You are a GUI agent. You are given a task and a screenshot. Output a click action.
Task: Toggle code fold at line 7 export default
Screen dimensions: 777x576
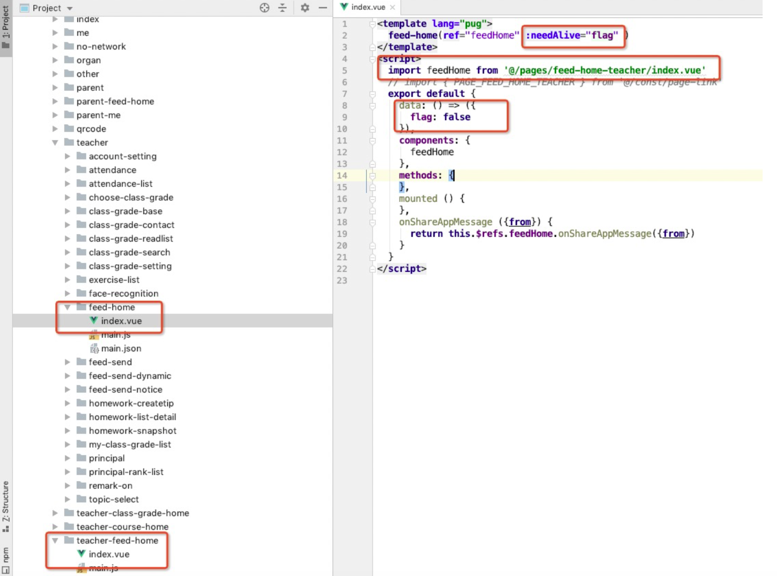pyautogui.click(x=372, y=94)
